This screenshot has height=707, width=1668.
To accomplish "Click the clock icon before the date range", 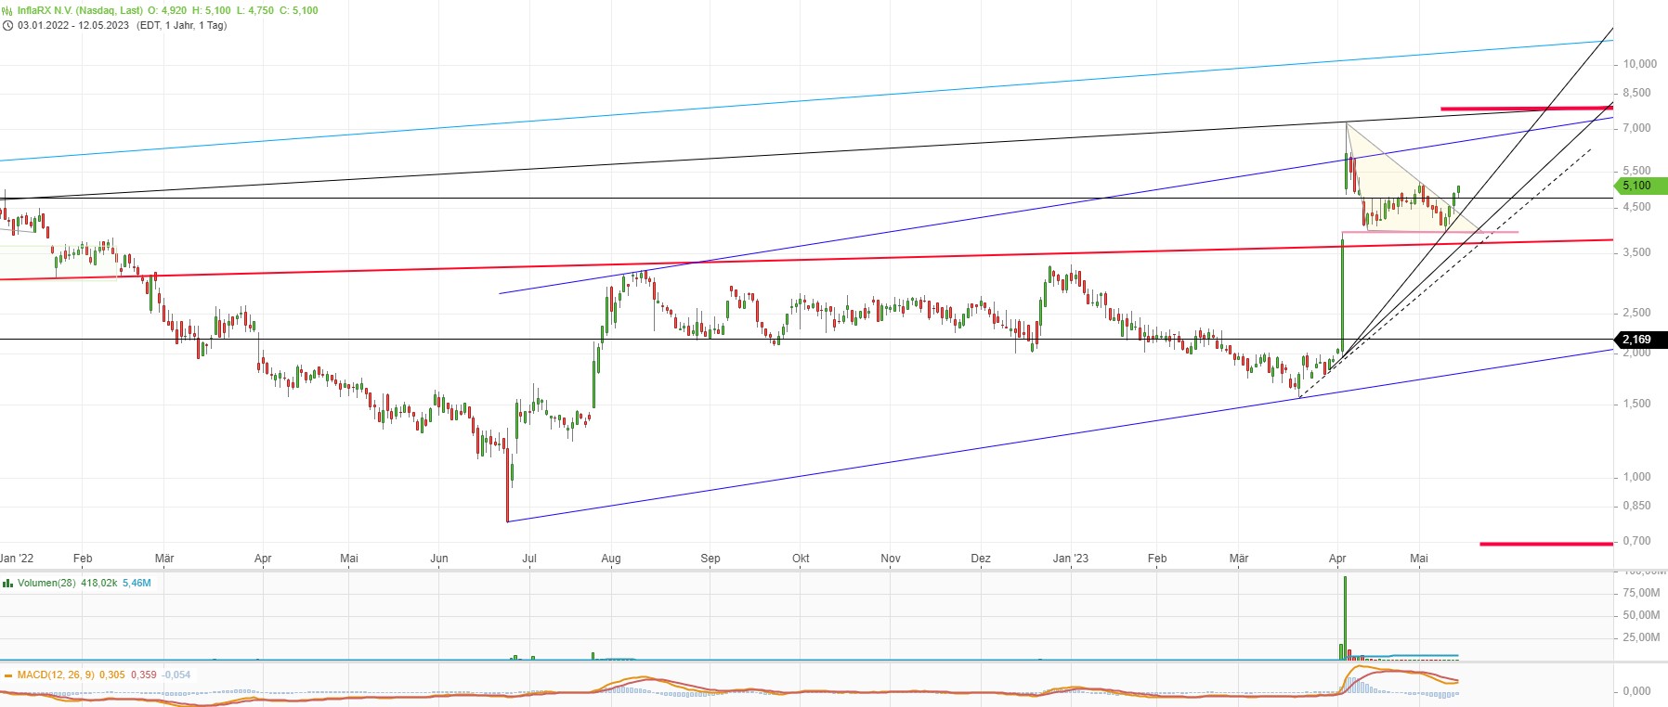I will click(x=8, y=25).
